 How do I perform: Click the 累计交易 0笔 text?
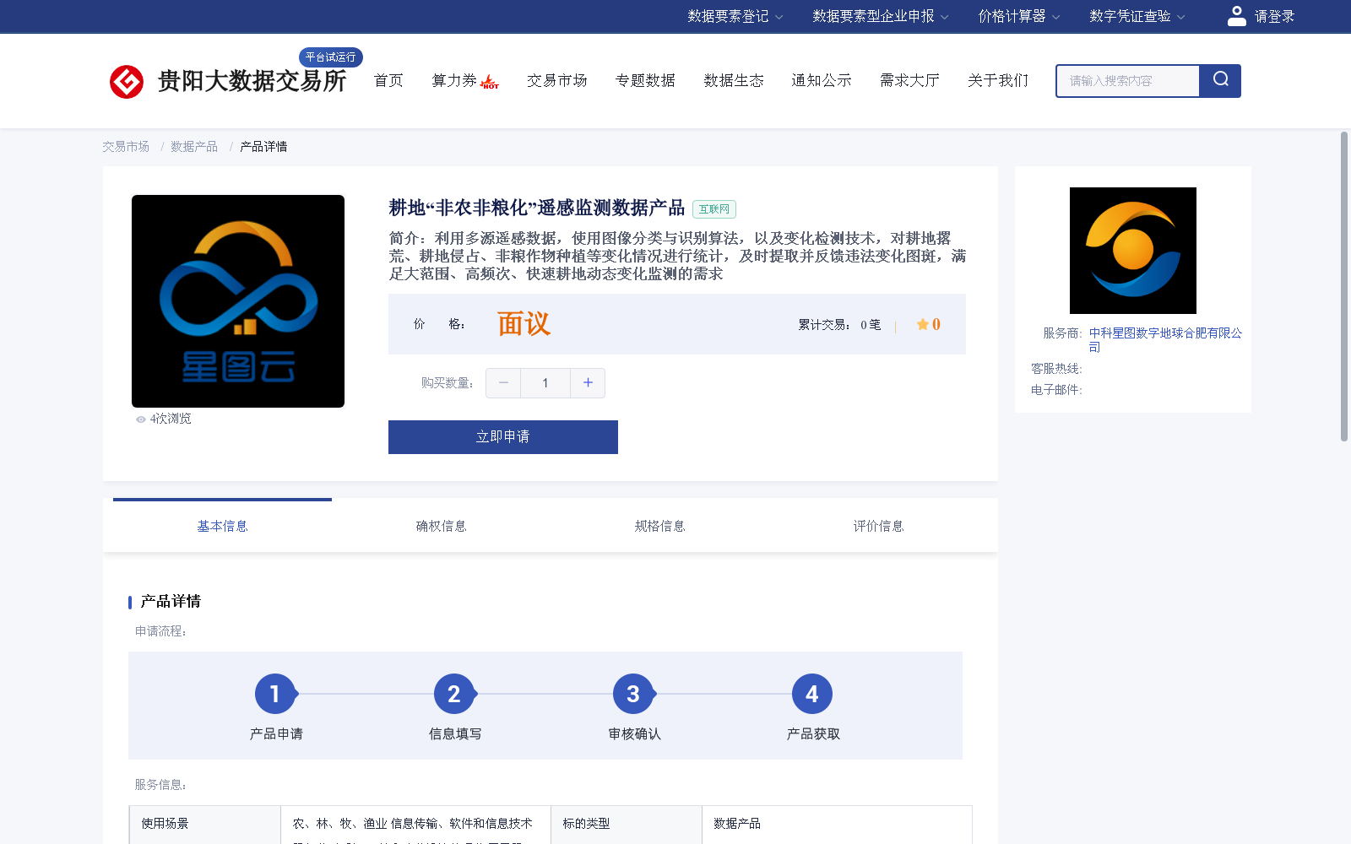[839, 325]
